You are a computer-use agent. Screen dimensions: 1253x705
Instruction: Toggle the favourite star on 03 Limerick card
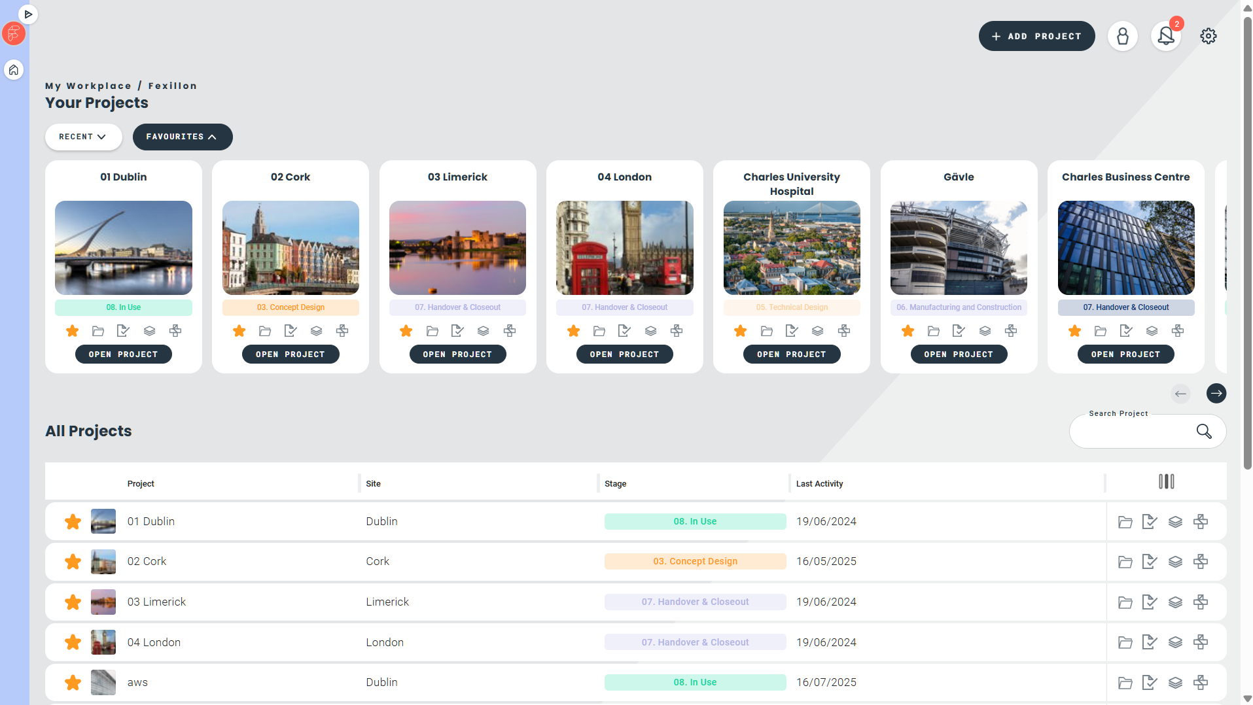[x=406, y=331]
